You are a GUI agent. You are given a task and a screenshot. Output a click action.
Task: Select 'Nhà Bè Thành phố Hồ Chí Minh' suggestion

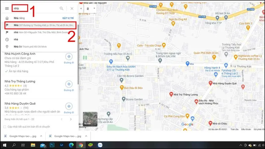(x=39, y=47)
